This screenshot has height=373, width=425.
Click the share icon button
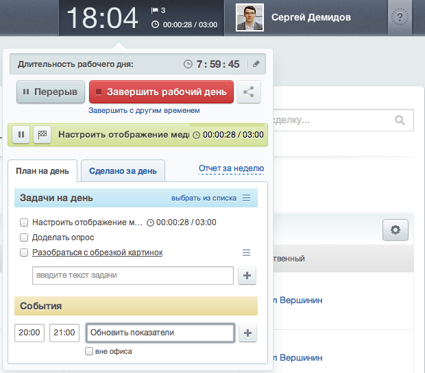(x=249, y=92)
